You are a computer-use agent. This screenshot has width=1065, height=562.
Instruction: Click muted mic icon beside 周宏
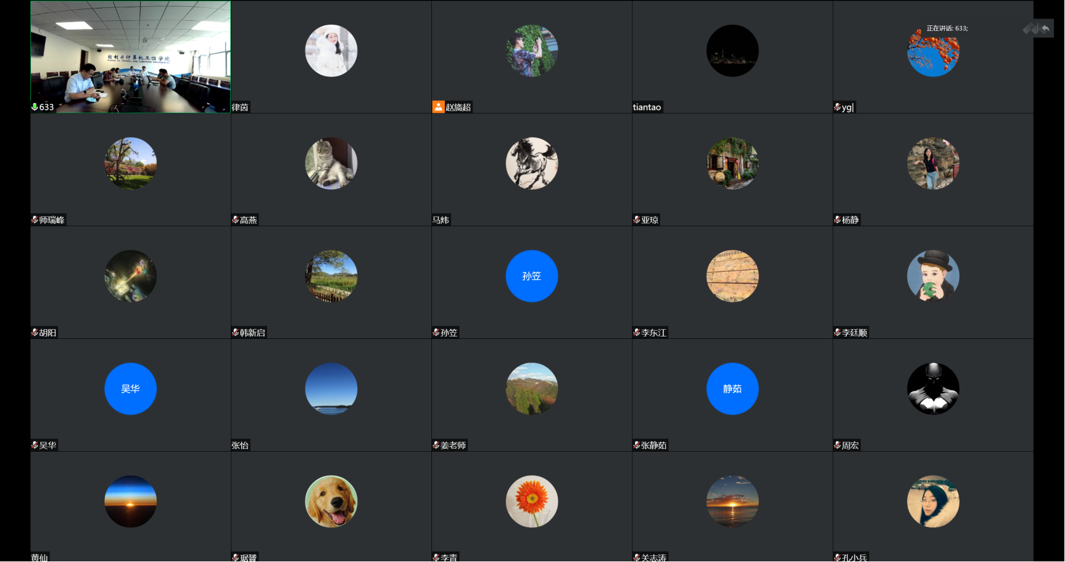coord(837,446)
